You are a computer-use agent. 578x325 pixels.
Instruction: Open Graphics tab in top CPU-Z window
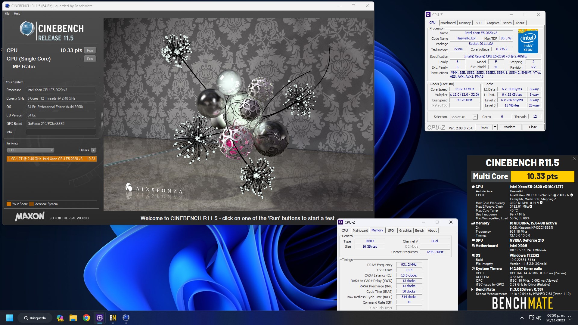pyautogui.click(x=493, y=23)
